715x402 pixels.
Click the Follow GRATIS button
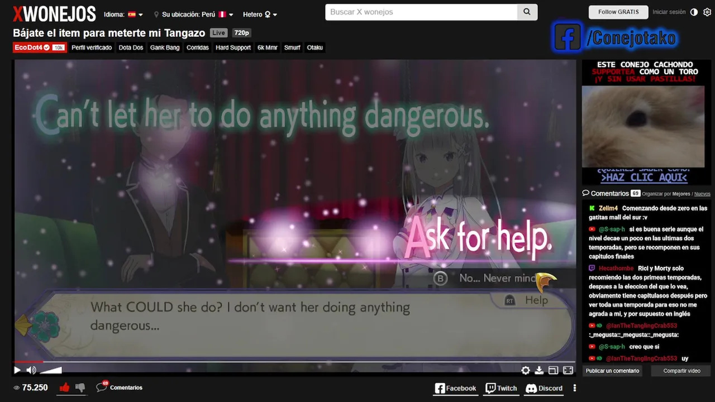(x=618, y=12)
